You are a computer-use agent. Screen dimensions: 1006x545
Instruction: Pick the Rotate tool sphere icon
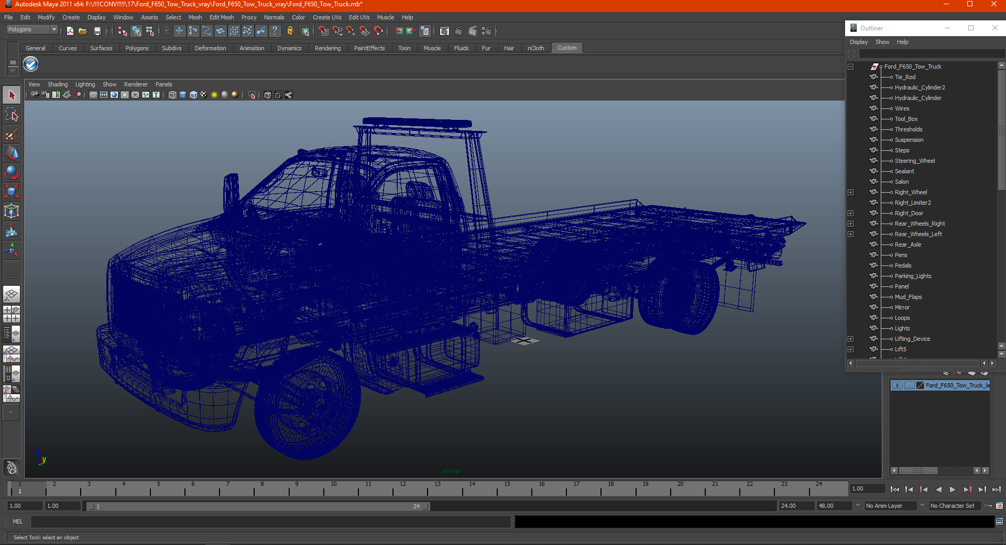(x=12, y=172)
